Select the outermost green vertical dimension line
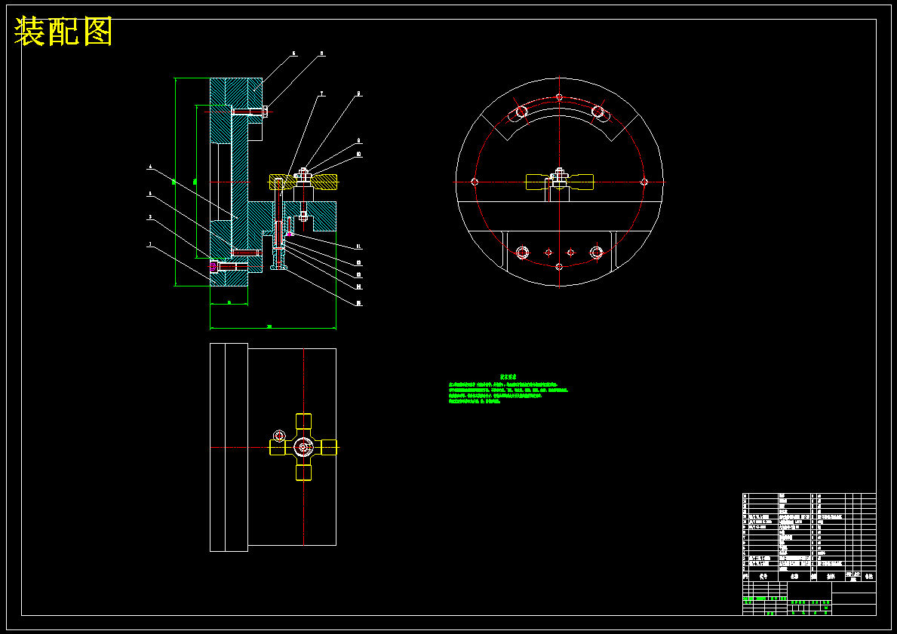Image resolution: width=897 pixels, height=634 pixels. 175,182
